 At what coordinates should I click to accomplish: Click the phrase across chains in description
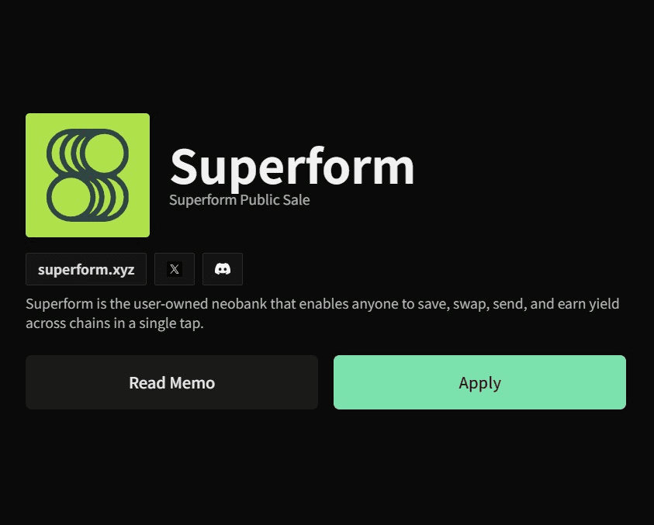click(65, 323)
